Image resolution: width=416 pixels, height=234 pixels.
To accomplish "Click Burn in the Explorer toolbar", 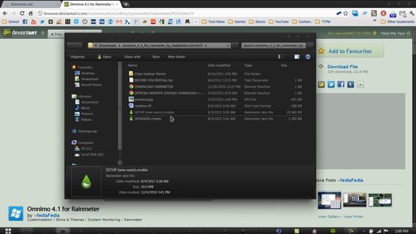I will pyautogui.click(x=156, y=57).
